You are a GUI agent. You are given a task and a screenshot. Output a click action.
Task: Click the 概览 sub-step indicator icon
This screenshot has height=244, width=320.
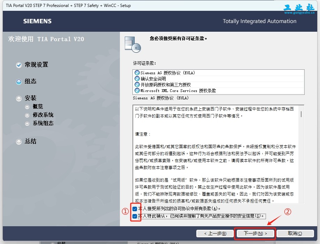coord(27,107)
